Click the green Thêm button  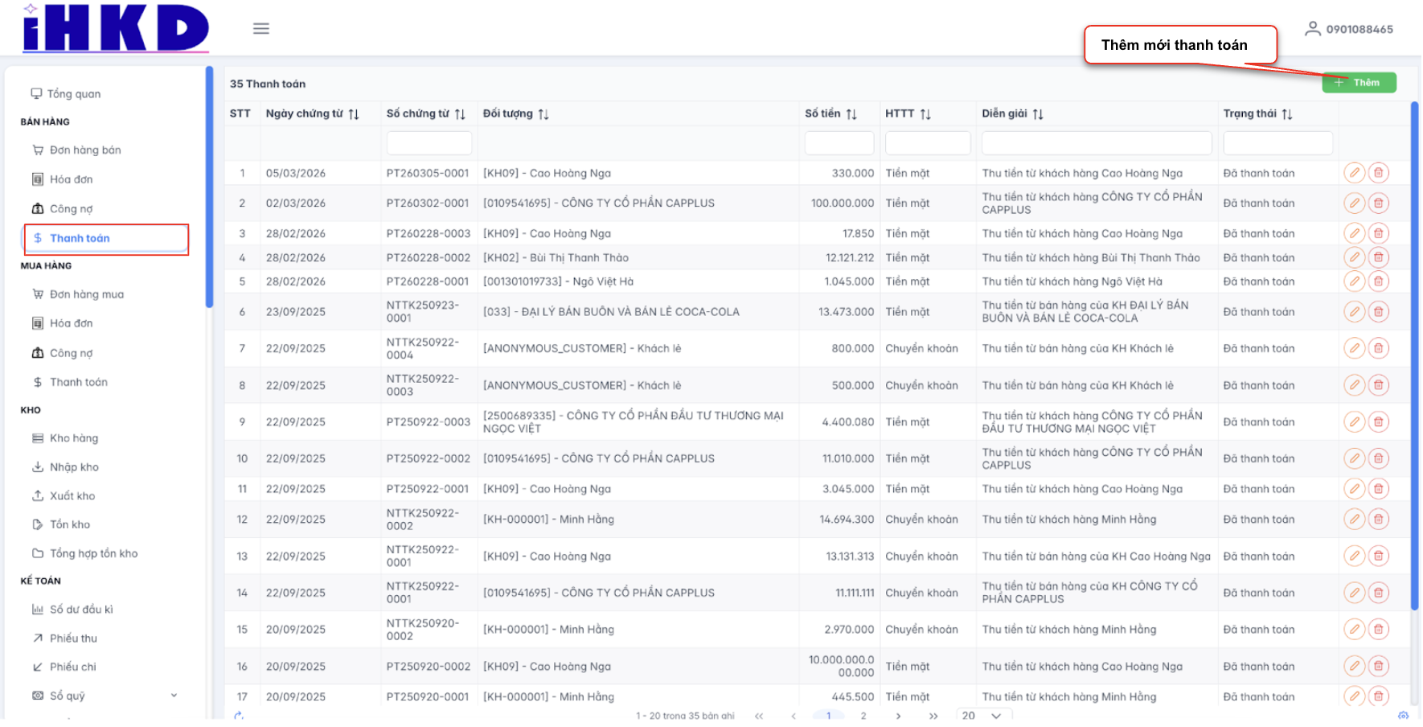[1359, 83]
